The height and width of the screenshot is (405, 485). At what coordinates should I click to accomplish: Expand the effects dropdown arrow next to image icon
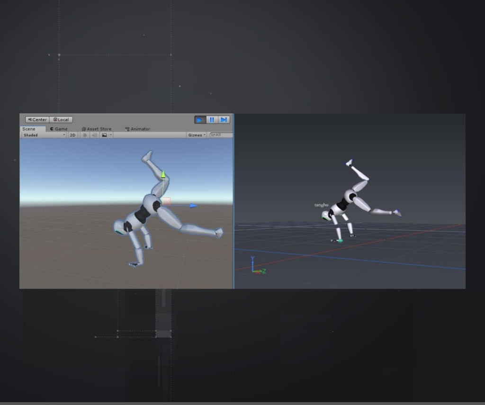click(110, 135)
